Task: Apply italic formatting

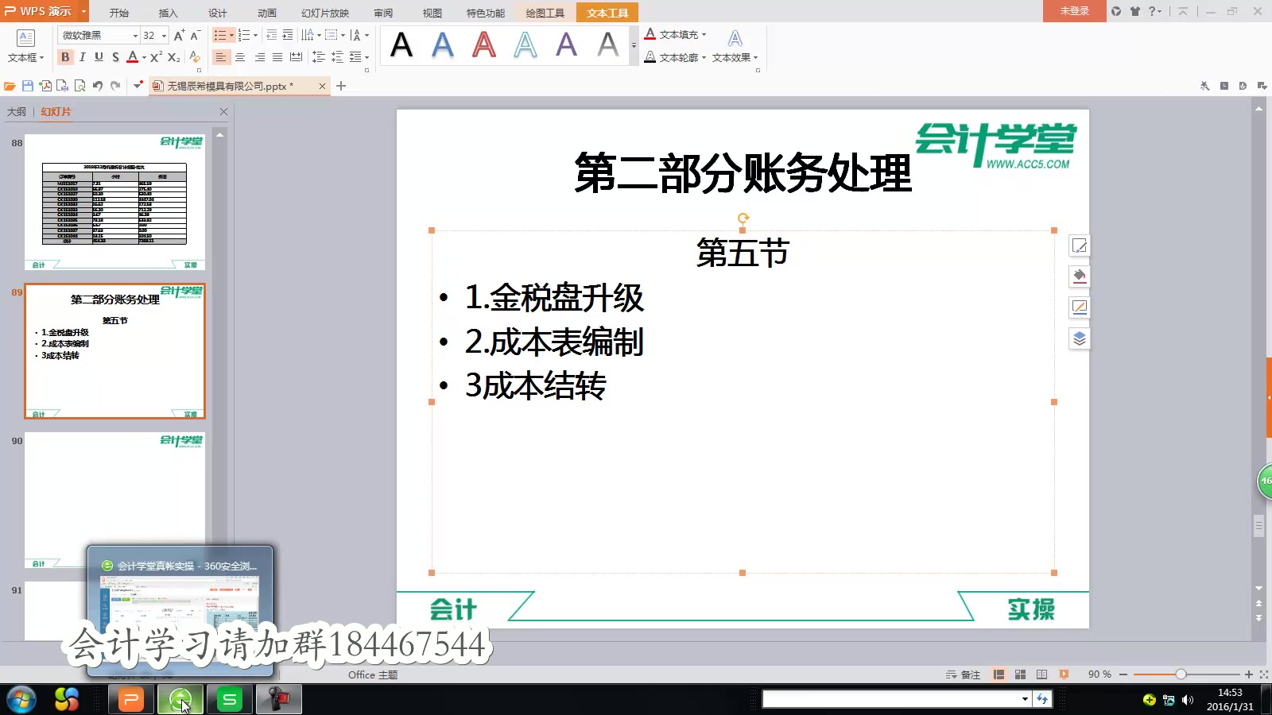Action: [x=82, y=57]
